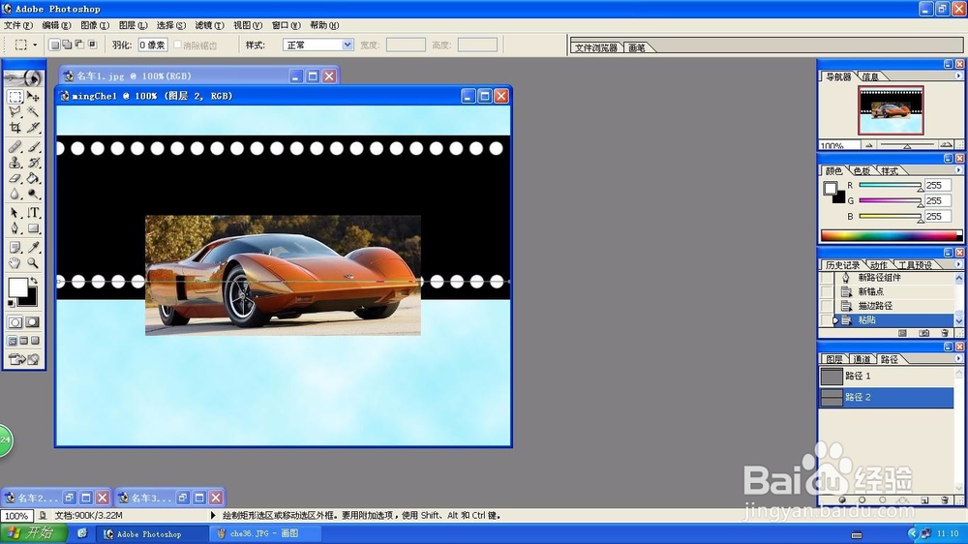
Task: Select the Rectangular Marquee tool
Action: [x=15, y=97]
